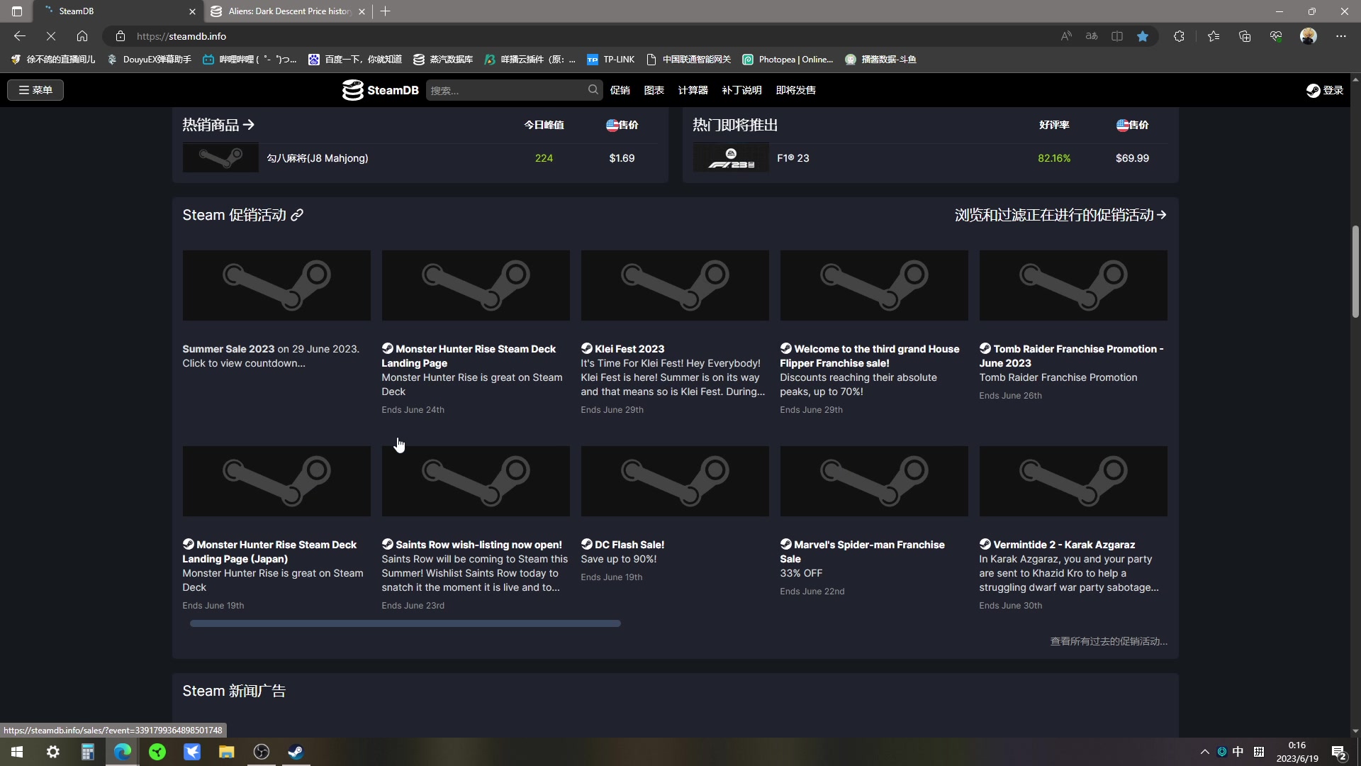
Task: Click the search magnifier icon
Action: (593, 89)
